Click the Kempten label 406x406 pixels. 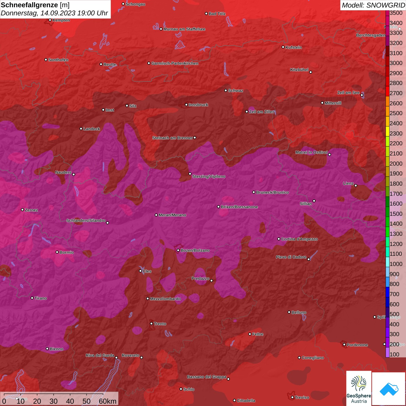coord(61,20)
